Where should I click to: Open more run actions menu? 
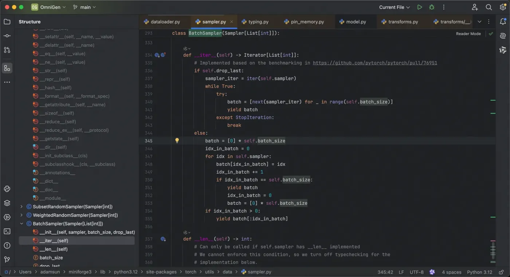pos(444,7)
